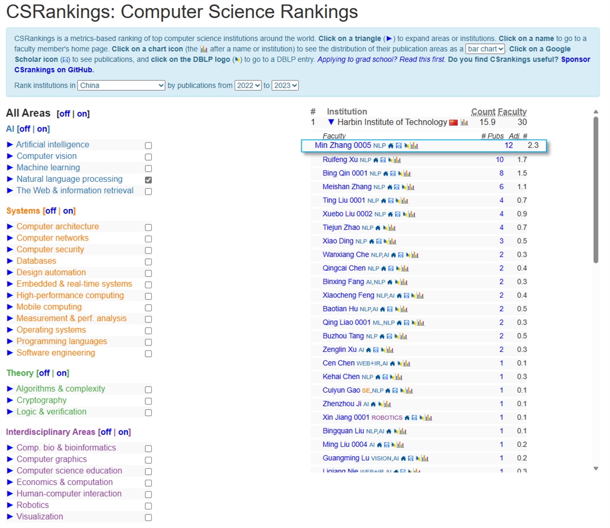Click home icon next to Ruifeng Xu
Screen dimensions: 610x528
(x=376, y=160)
